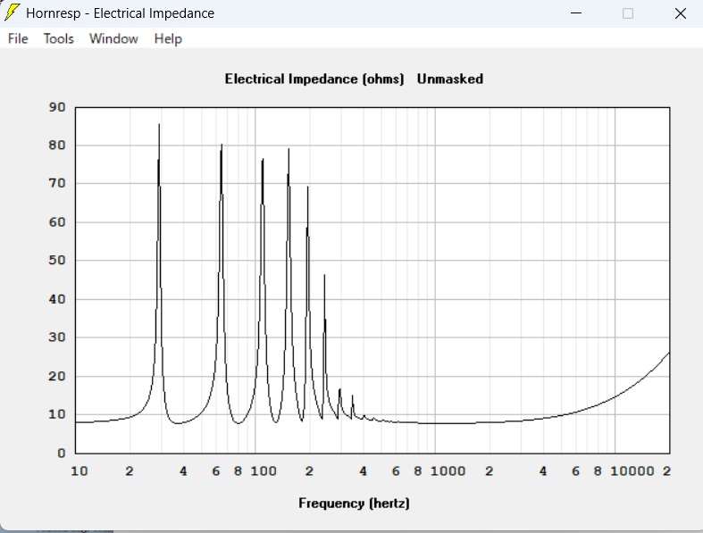Minimize the Hornresp window
This screenshot has height=533, width=703.
coord(577,13)
